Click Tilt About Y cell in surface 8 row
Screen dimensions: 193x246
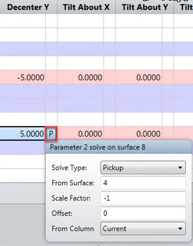tap(139, 134)
